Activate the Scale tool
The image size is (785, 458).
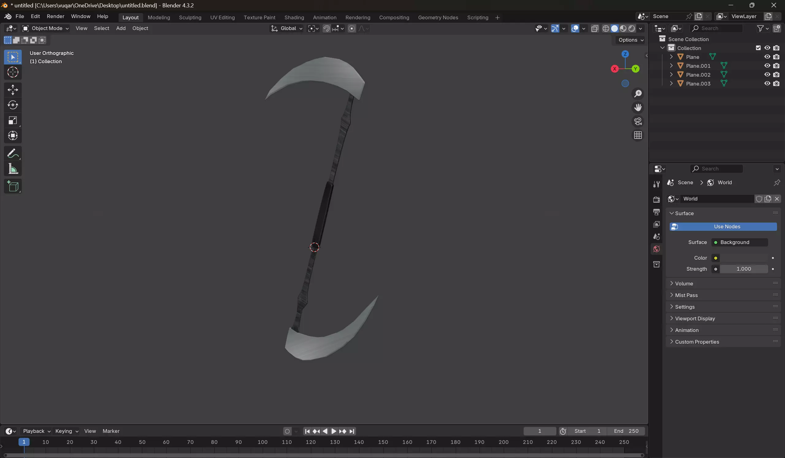tap(13, 120)
